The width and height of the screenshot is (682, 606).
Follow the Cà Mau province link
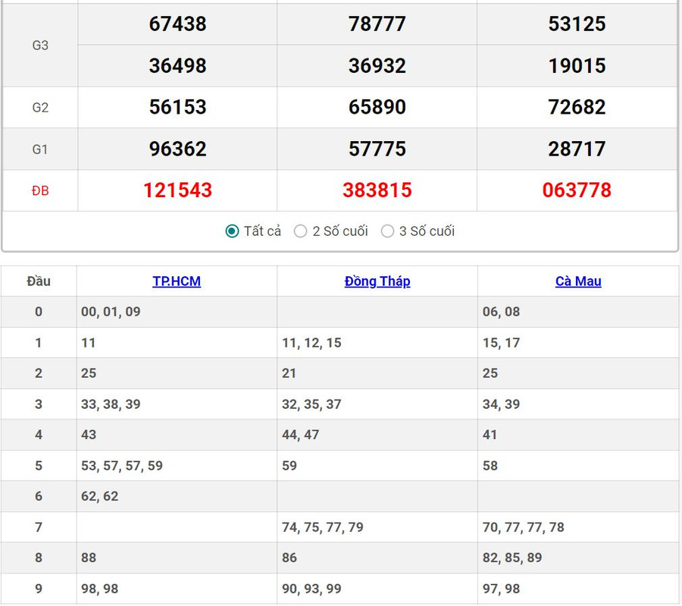pos(578,281)
